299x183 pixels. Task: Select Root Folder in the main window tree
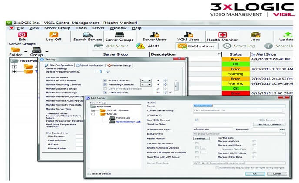pos(29,61)
